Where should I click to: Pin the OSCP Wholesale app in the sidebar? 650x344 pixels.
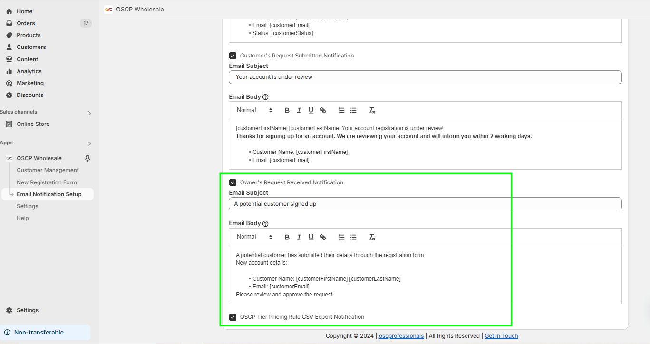(87, 158)
